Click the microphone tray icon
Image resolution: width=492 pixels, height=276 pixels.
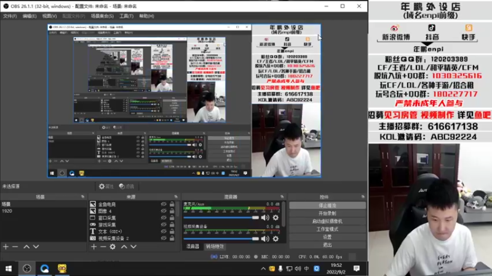tap(280, 269)
